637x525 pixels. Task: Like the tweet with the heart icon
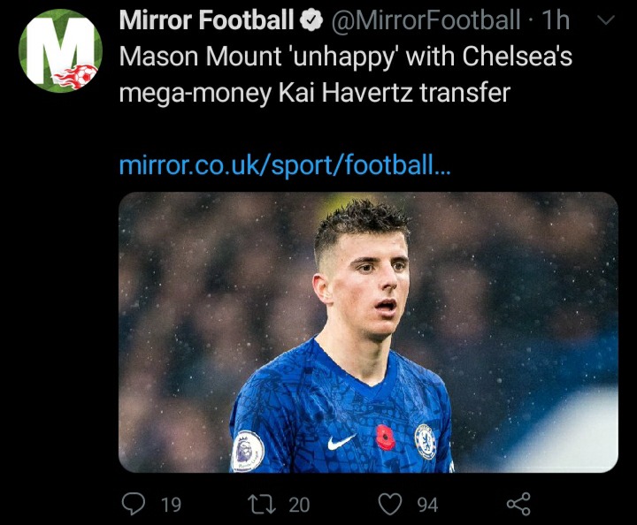[390, 504]
